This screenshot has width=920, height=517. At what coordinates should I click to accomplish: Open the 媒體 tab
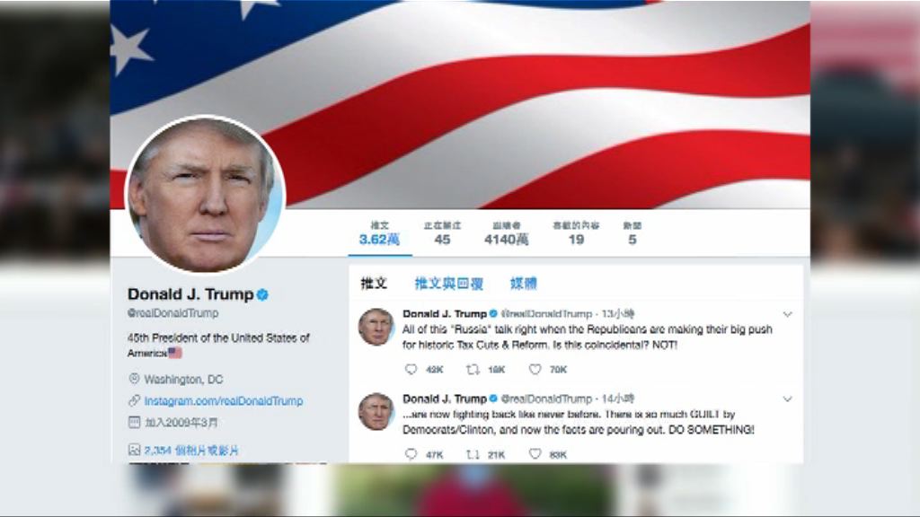(x=524, y=284)
